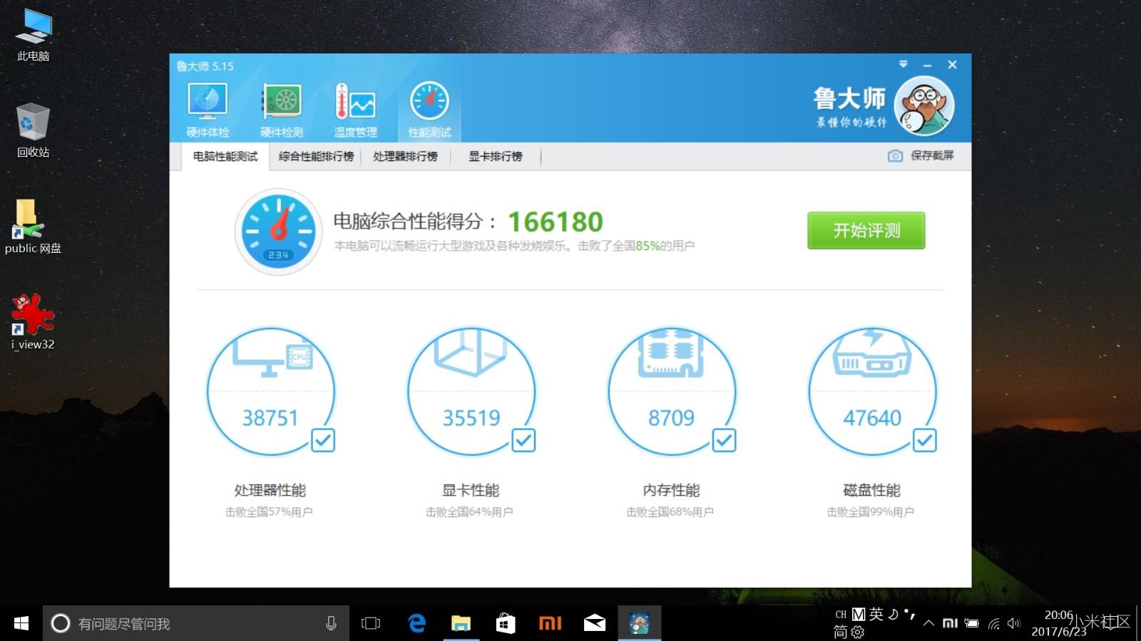Click 击败全国57%用户 text
Image resolution: width=1141 pixels, height=641 pixels.
point(269,511)
